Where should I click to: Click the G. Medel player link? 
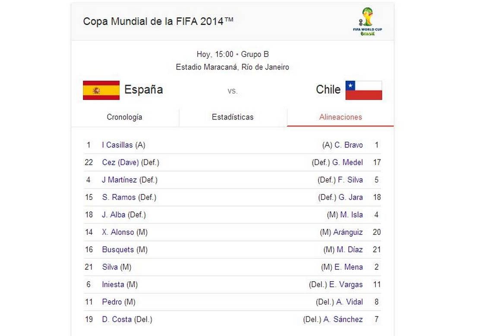pos(348,162)
